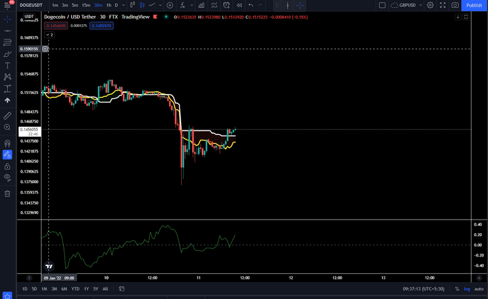The image size is (488, 299).
Task: Toggle the crosshair mode button in the floating toolbar
Action: (x=300, y=5)
